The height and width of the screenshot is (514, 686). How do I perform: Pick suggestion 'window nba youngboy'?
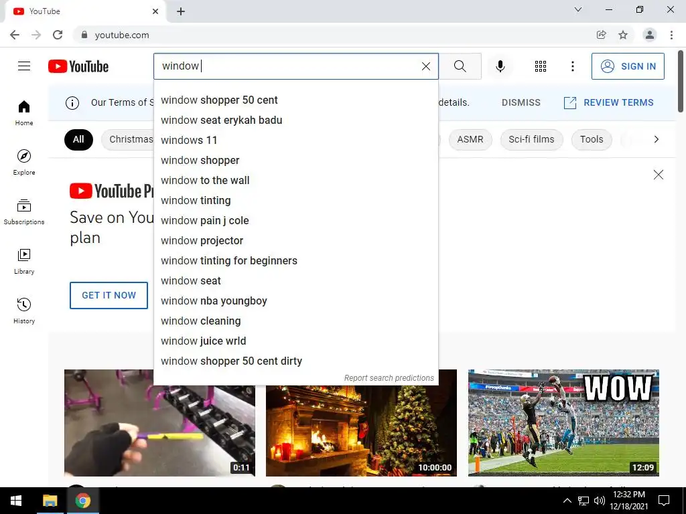pyautogui.click(x=296, y=301)
